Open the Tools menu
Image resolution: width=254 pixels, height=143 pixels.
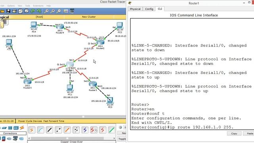click(x=27, y=6)
